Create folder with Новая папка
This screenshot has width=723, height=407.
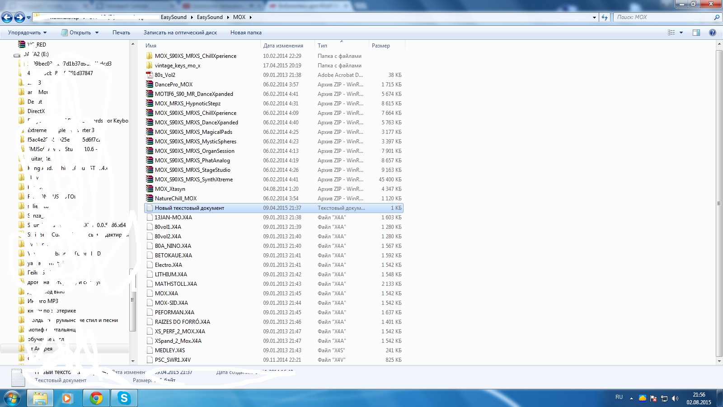[246, 33]
